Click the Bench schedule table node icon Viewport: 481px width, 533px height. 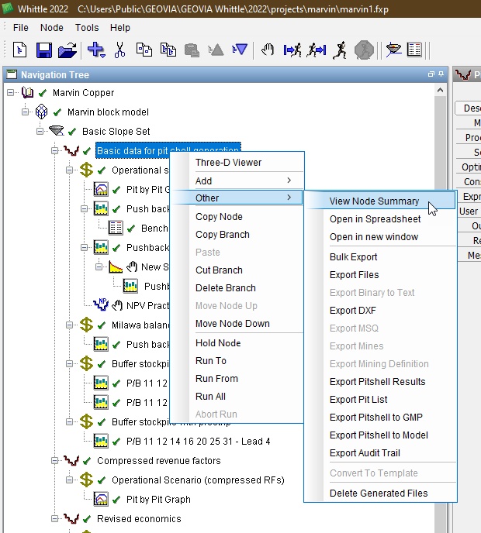tap(116, 228)
